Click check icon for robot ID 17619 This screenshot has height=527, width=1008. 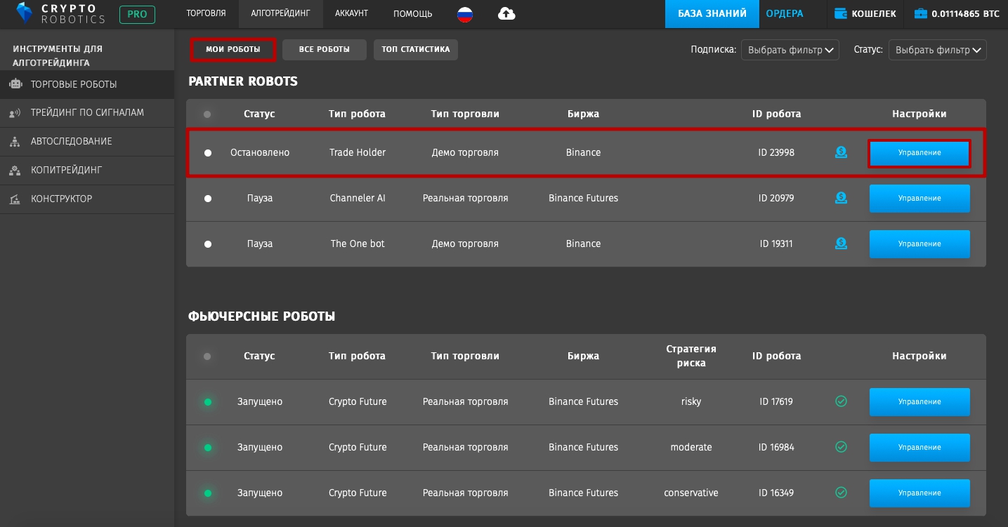[x=841, y=401]
